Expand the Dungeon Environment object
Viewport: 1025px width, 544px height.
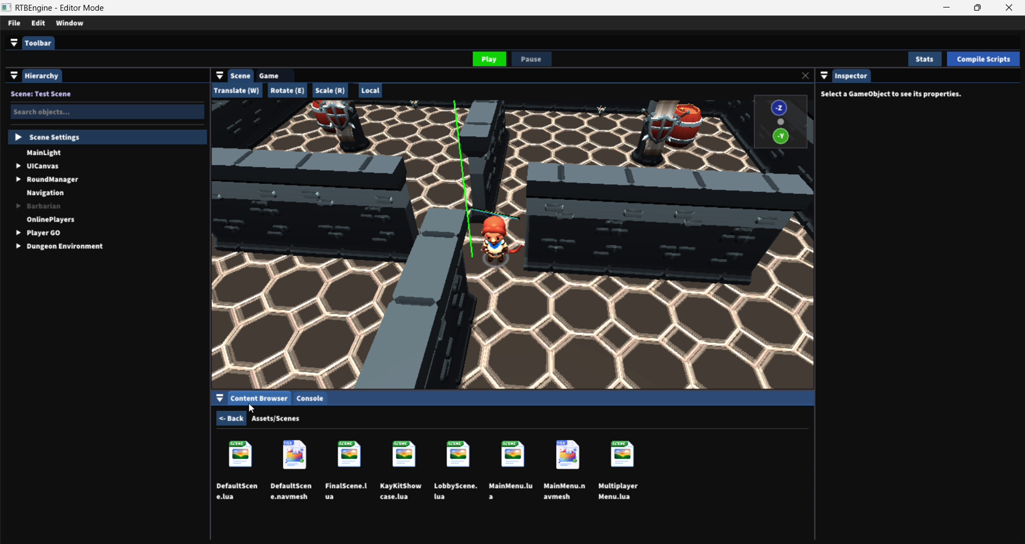point(19,246)
